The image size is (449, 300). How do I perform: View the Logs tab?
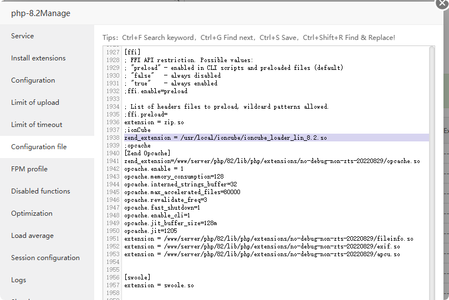(x=18, y=280)
